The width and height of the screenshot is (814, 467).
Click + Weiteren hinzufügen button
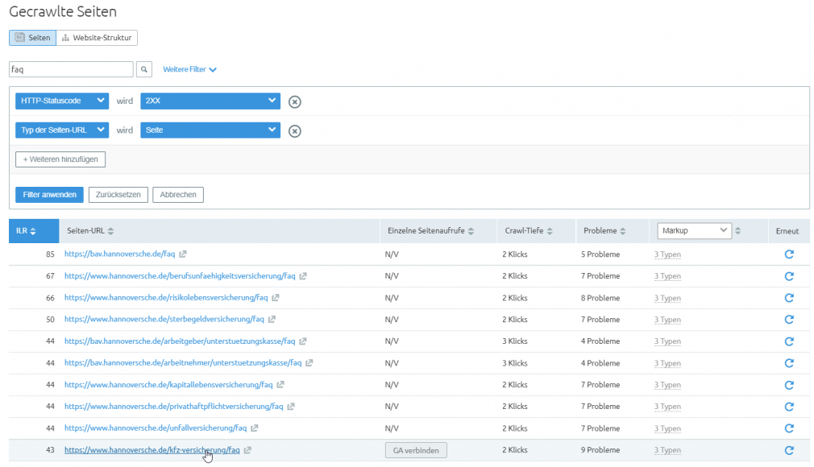[60, 159]
